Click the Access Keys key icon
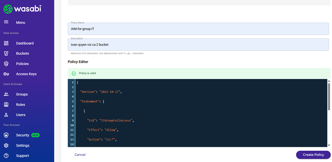This screenshot has width=332, height=162. (x=6, y=74)
